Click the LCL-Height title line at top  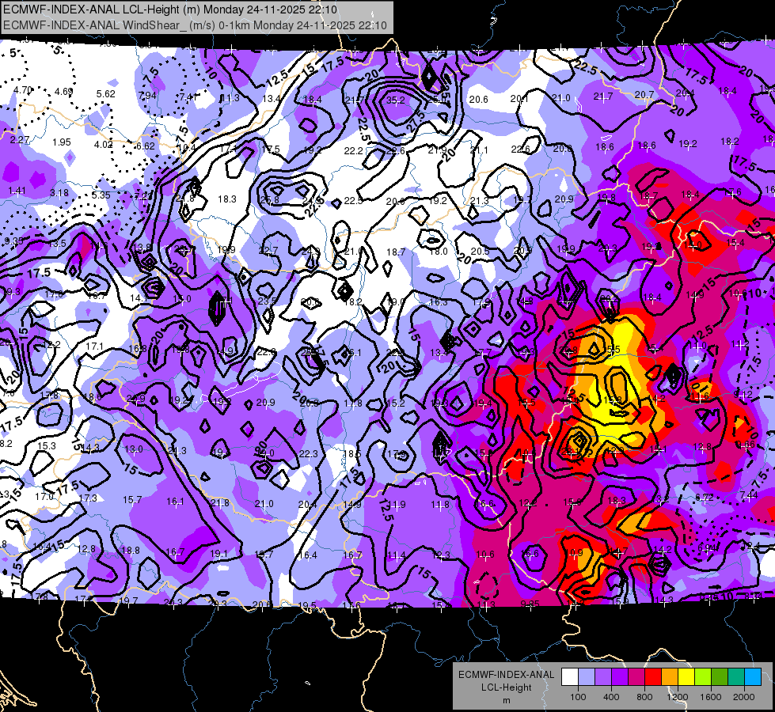[x=170, y=9]
